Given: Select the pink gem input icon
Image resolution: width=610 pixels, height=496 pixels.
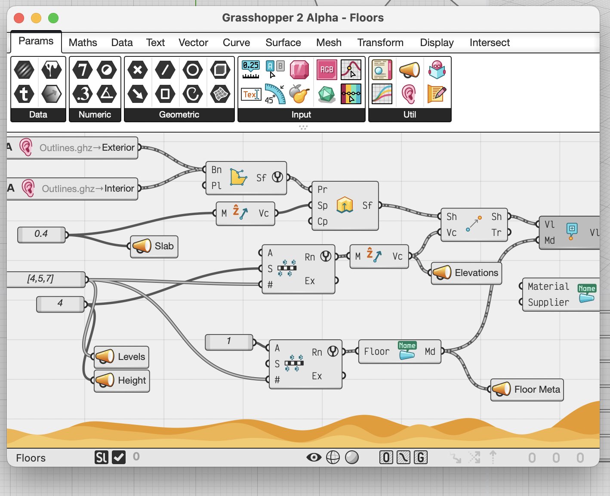Looking at the screenshot, I should tap(299, 70).
